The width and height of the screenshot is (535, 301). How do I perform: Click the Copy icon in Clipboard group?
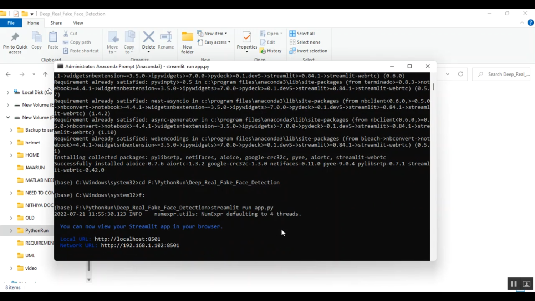[36, 37]
